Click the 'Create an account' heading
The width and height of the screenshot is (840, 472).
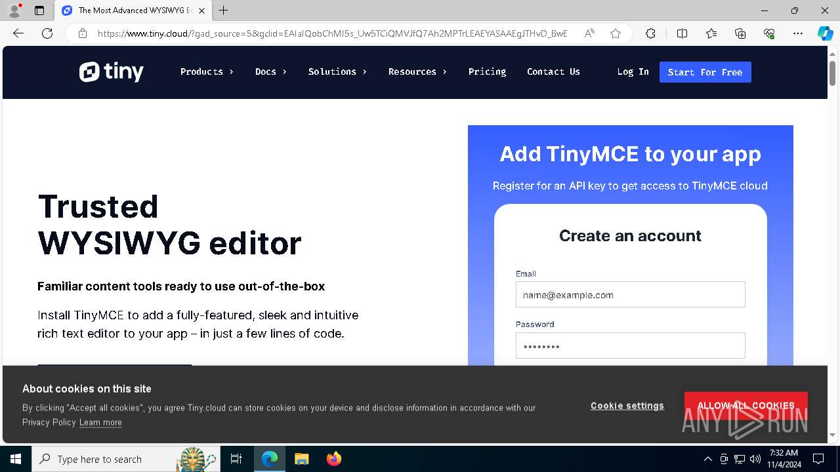coord(630,236)
